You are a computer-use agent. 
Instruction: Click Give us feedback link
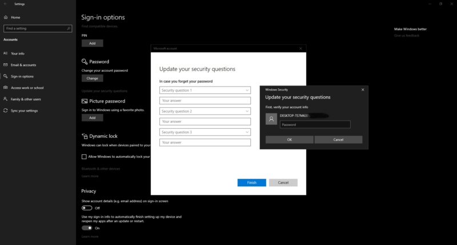pos(407,35)
